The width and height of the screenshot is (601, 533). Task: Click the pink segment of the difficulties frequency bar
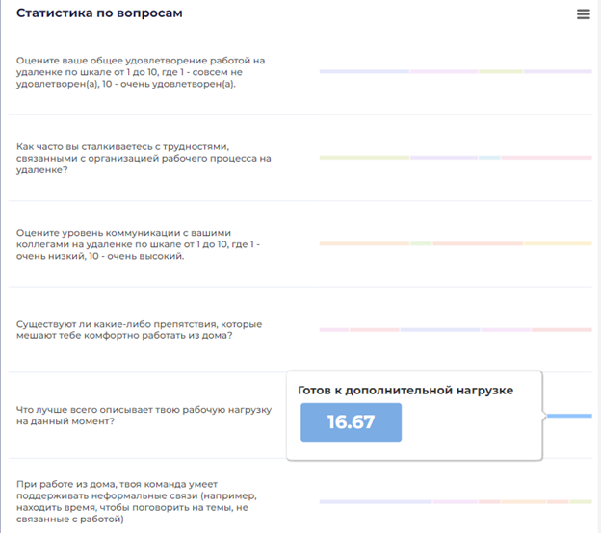pyautogui.click(x=546, y=157)
